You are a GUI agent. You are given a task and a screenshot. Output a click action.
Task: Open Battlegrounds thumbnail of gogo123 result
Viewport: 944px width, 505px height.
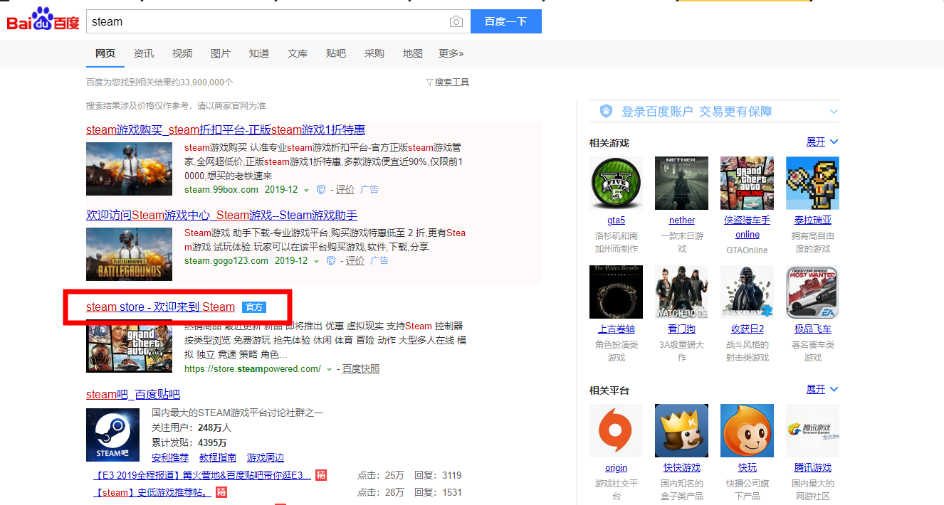(x=129, y=254)
